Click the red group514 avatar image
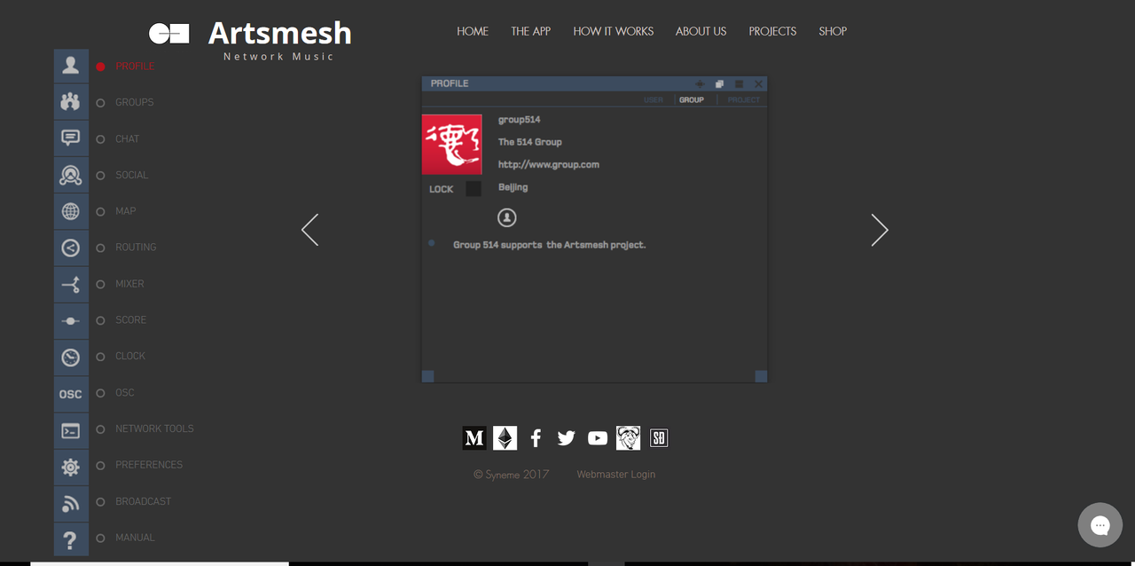 [x=452, y=145]
